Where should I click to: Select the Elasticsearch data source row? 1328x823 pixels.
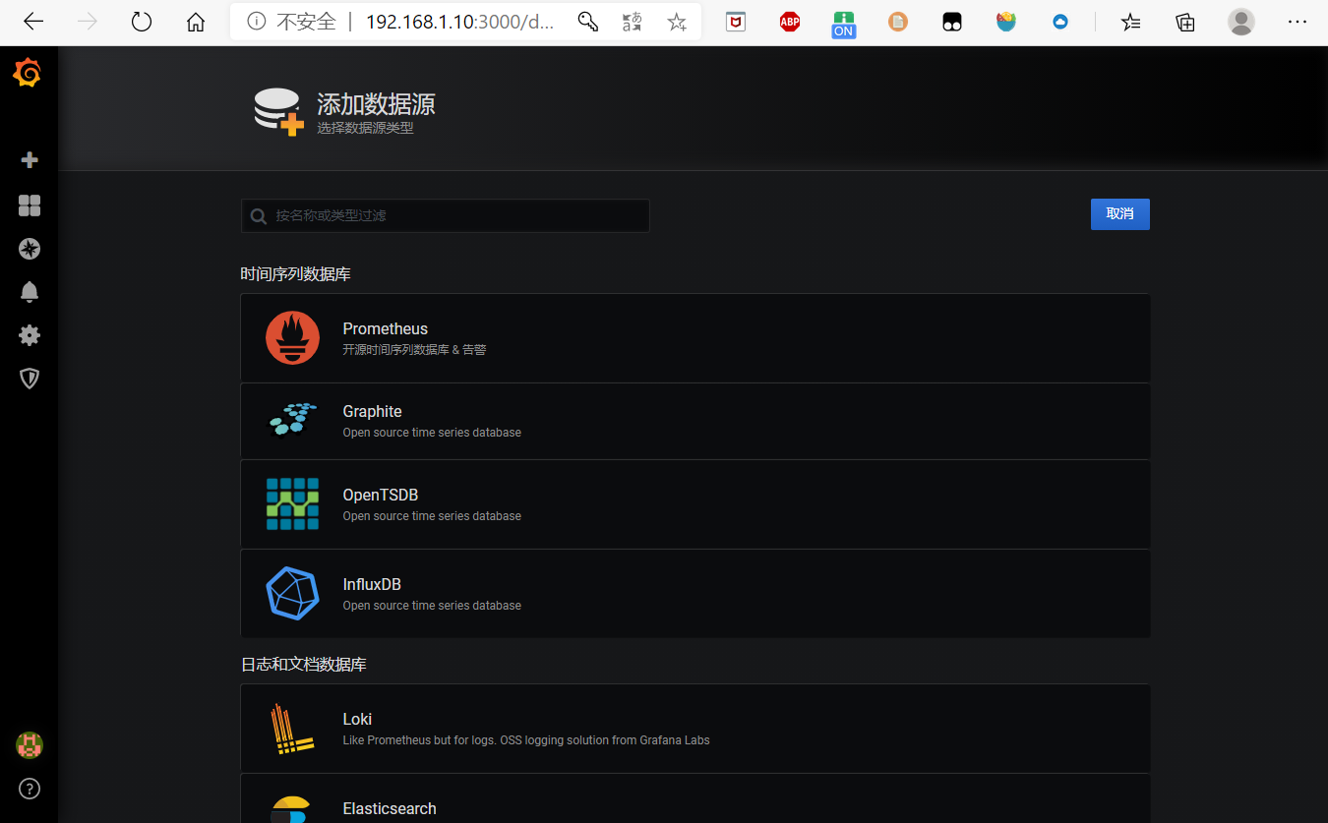point(694,800)
